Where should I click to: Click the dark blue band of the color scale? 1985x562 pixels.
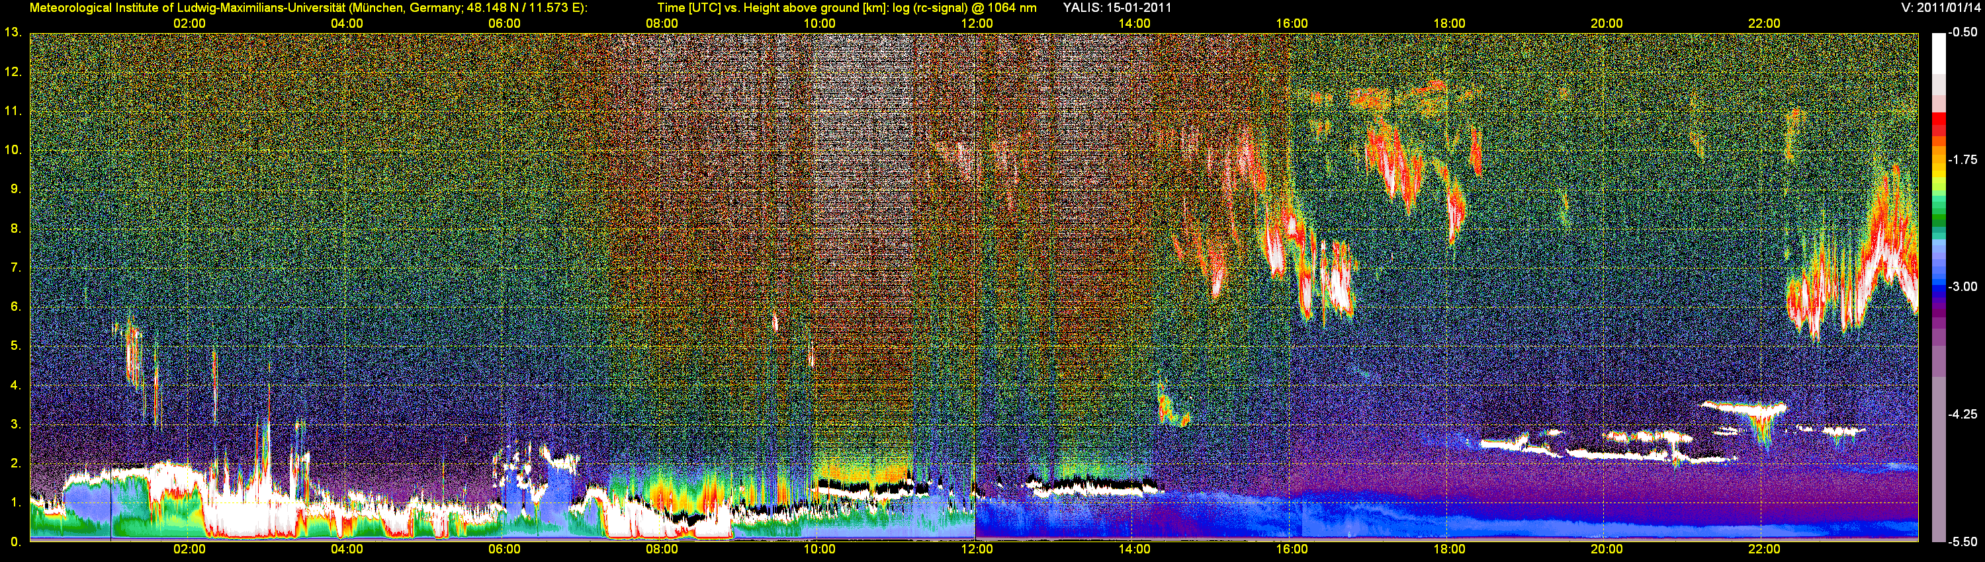(x=1938, y=291)
